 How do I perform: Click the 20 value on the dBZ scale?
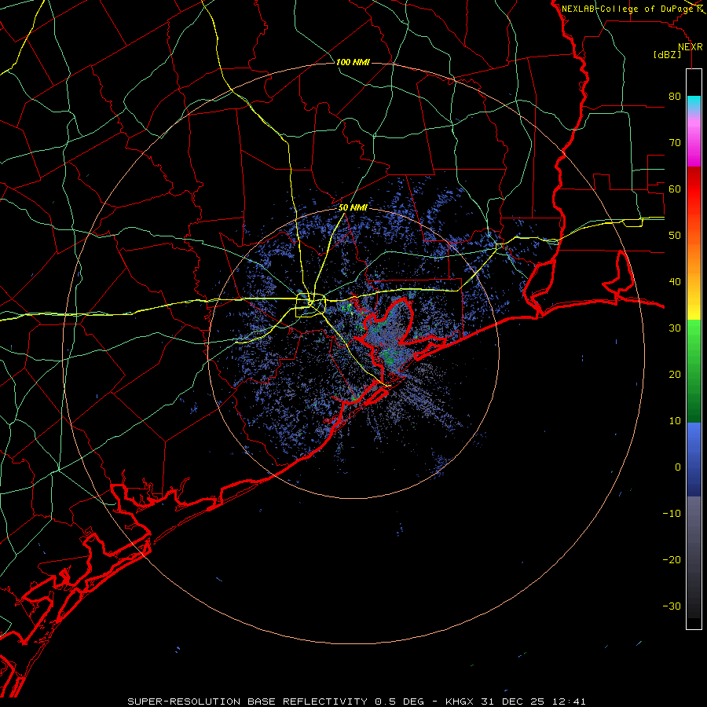tap(675, 374)
